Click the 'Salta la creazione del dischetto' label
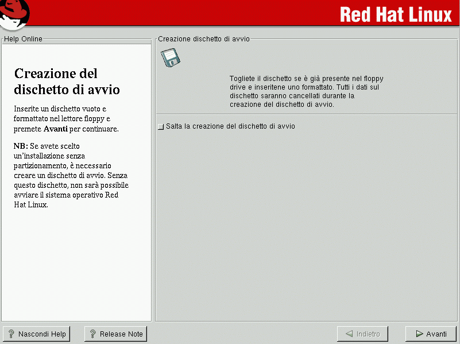The image size is (460, 344). pos(230,126)
